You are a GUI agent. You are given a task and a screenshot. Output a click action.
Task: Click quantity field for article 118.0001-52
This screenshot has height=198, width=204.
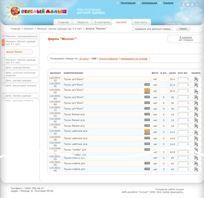click(184, 79)
